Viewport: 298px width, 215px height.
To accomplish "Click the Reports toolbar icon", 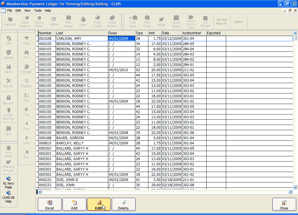I will click(10, 21).
